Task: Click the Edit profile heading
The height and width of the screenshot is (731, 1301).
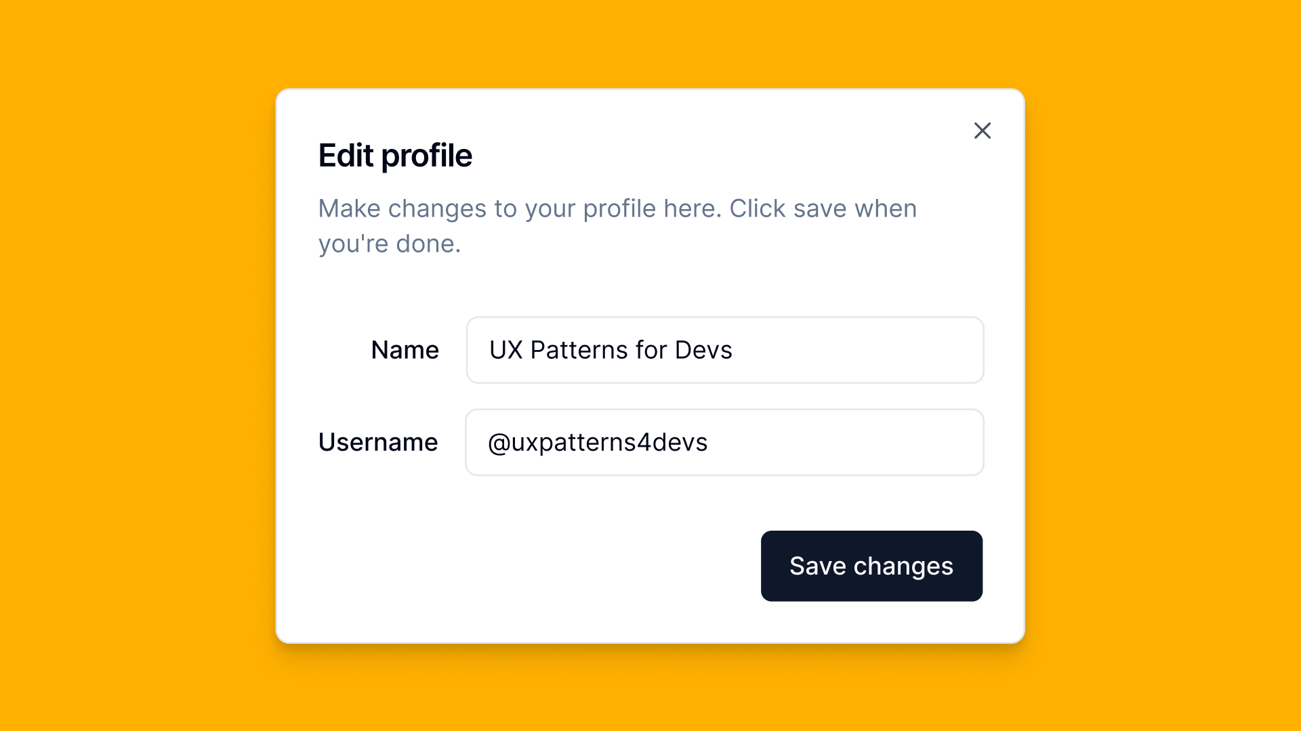Action: tap(395, 156)
